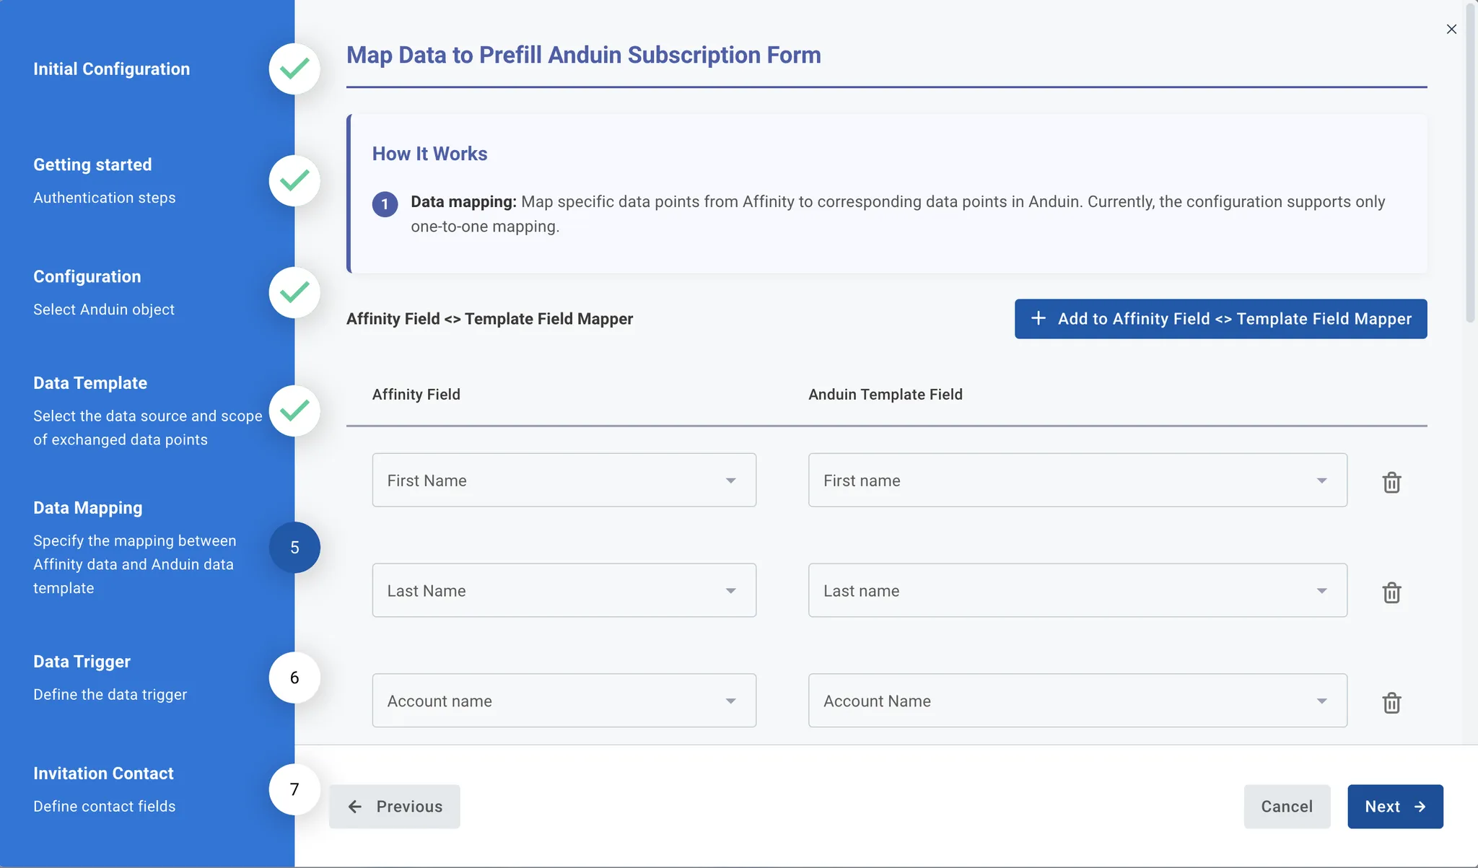This screenshot has height=868, width=1478.
Task: Click the Map Data to Prefill title
Action: (583, 55)
